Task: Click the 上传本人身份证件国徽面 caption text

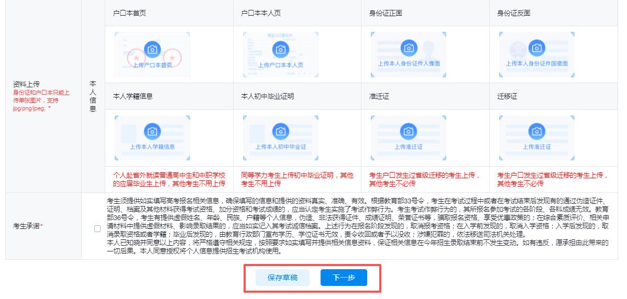Action: coord(536,63)
